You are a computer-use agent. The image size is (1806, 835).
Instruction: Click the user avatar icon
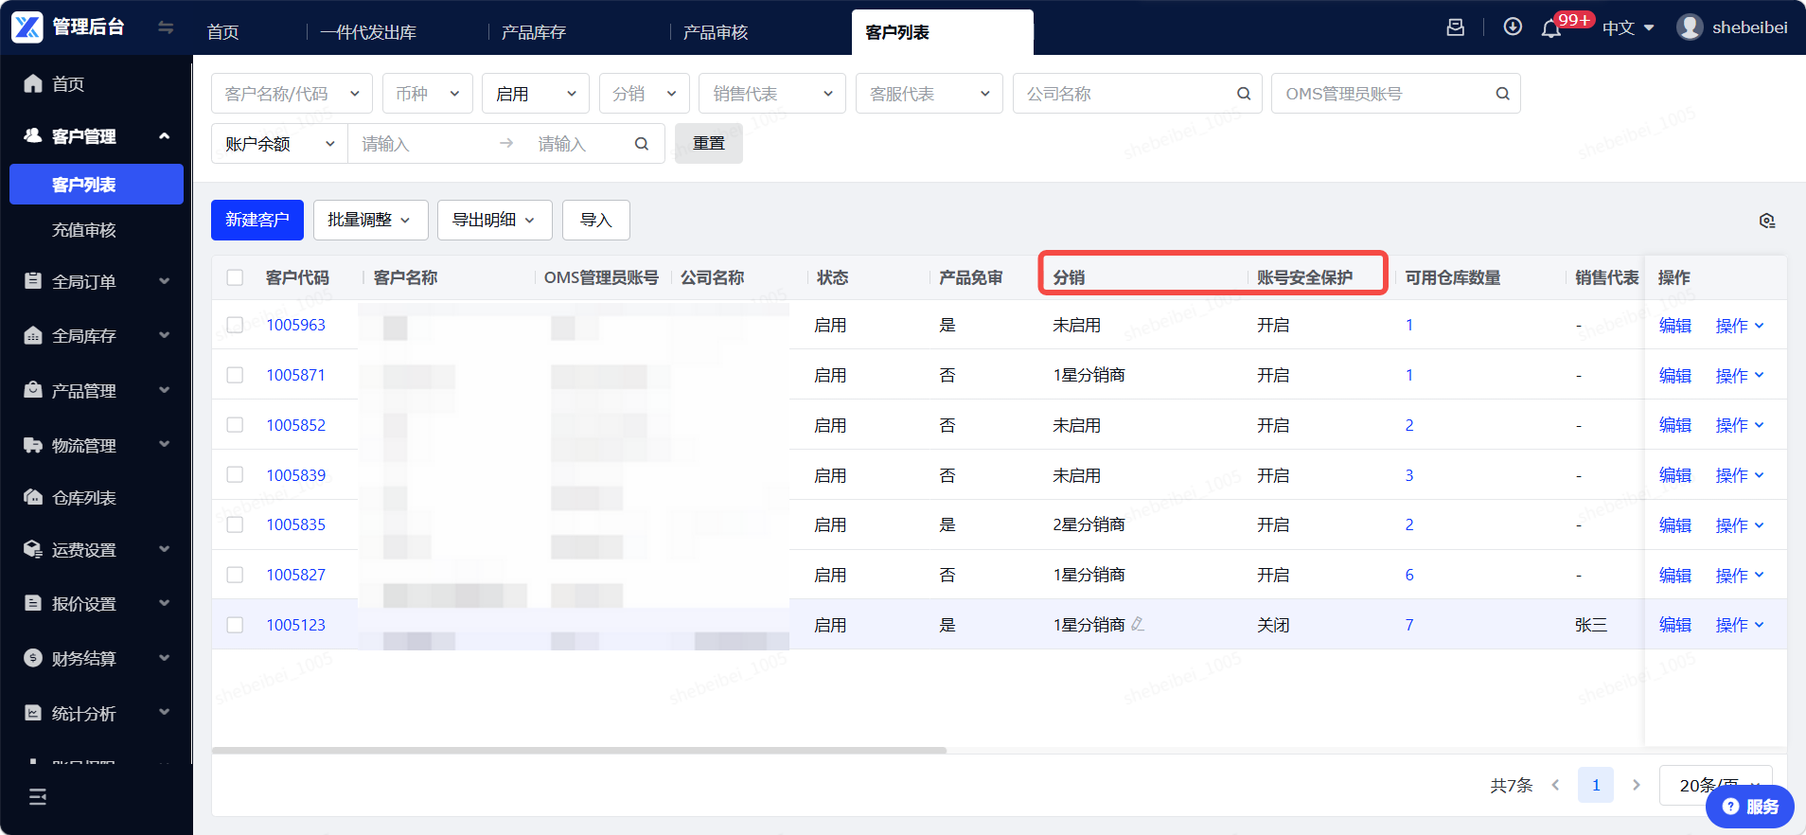pos(1690,27)
